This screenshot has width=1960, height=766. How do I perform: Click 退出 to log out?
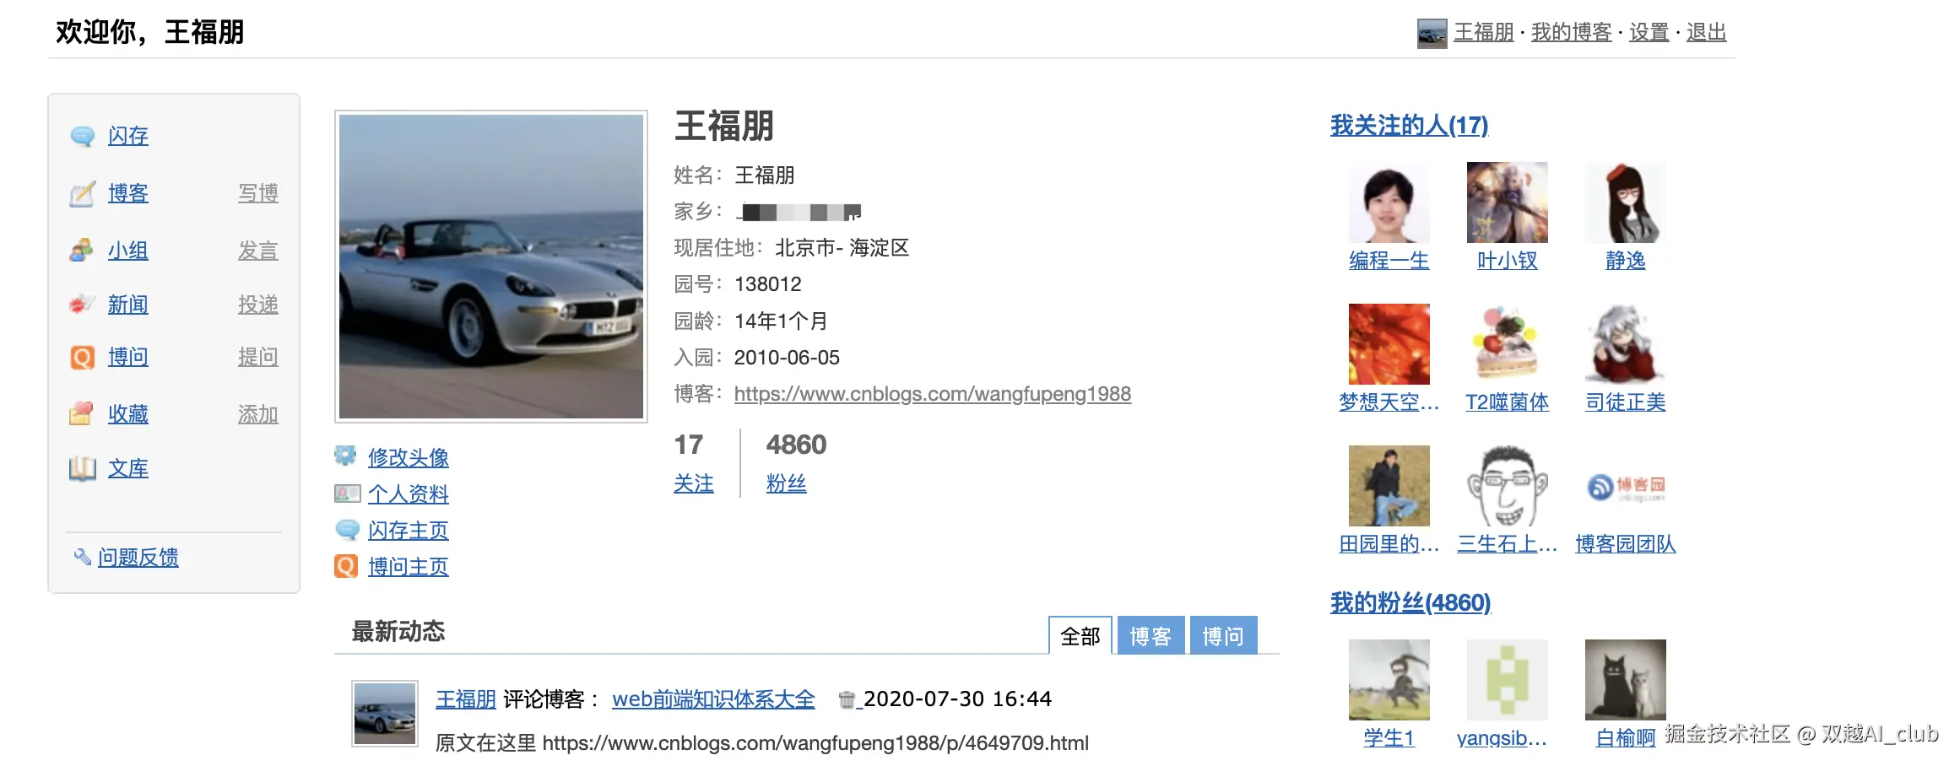pyautogui.click(x=1706, y=32)
